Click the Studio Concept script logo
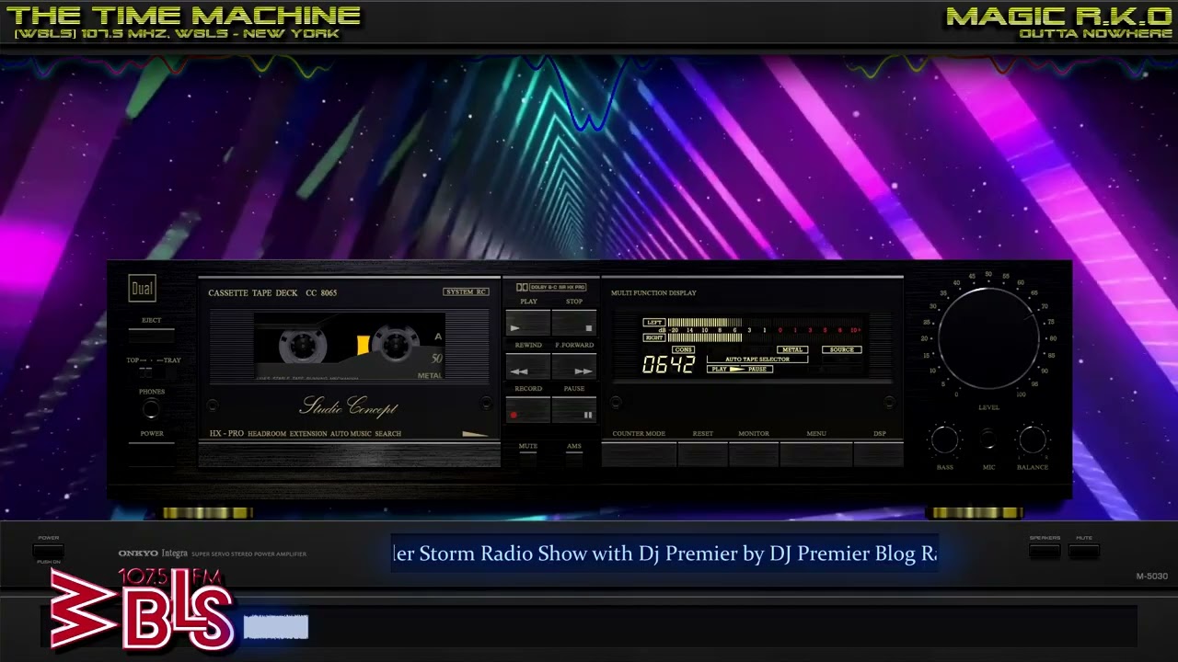The width and height of the screenshot is (1178, 662). 349,405
